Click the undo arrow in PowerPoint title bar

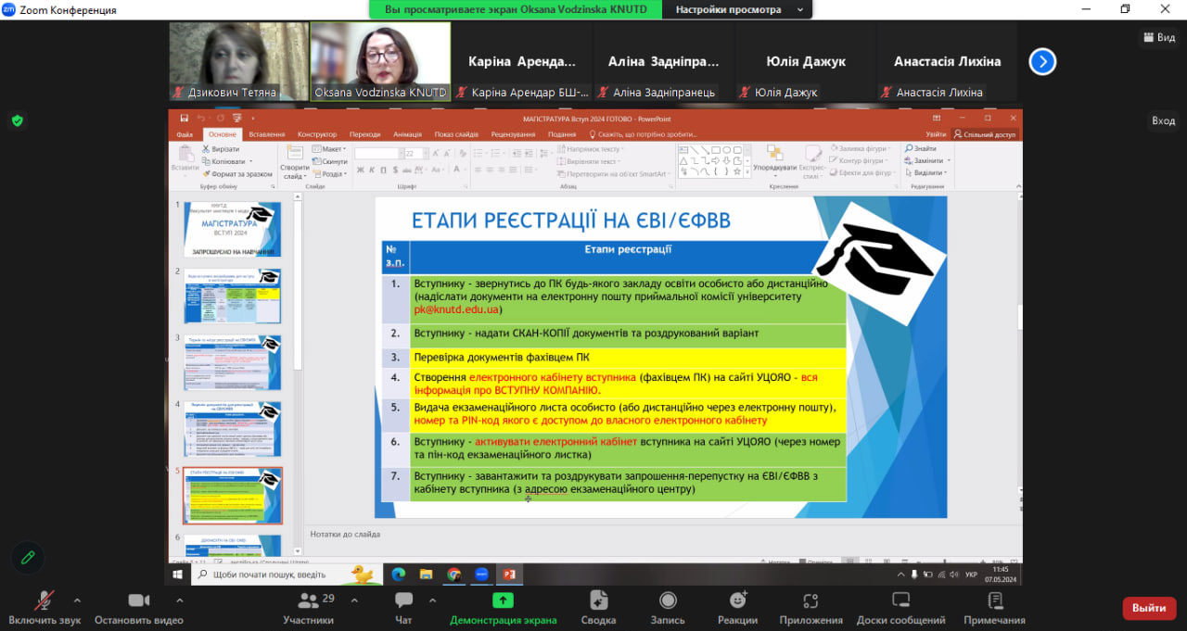tap(201, 118)
